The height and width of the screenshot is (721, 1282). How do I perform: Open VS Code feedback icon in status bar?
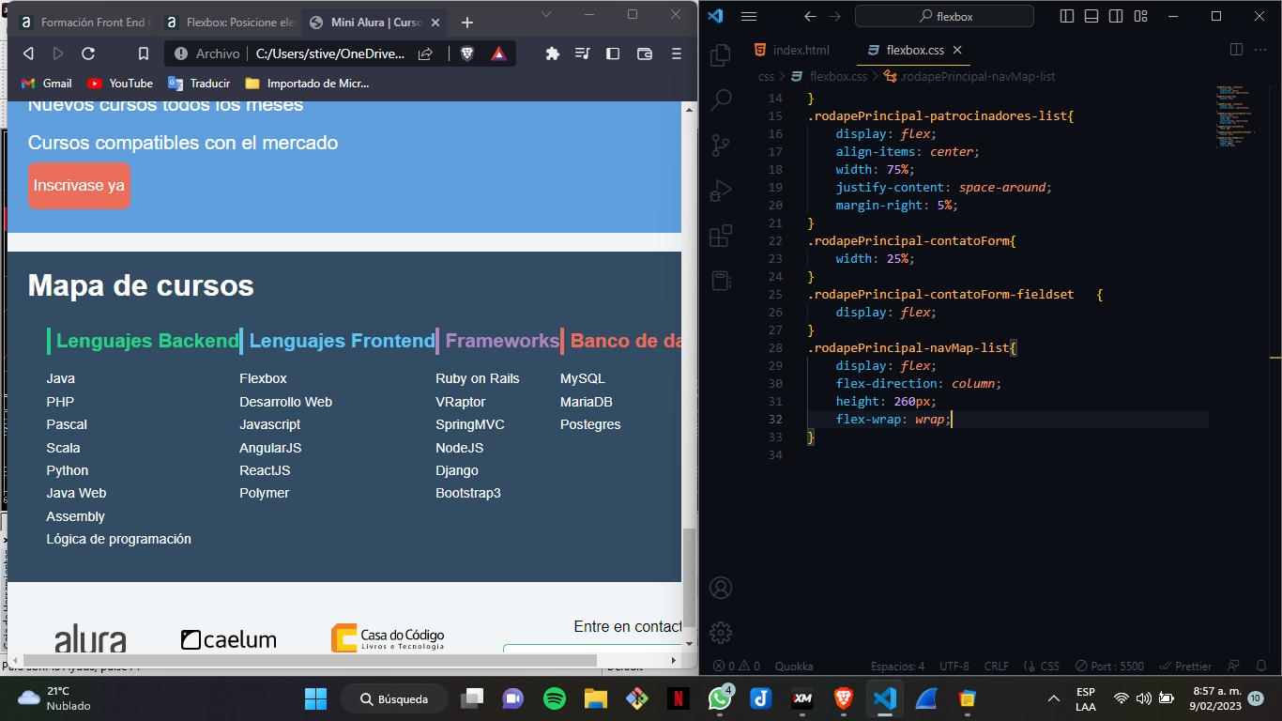tap(1235, 666)
